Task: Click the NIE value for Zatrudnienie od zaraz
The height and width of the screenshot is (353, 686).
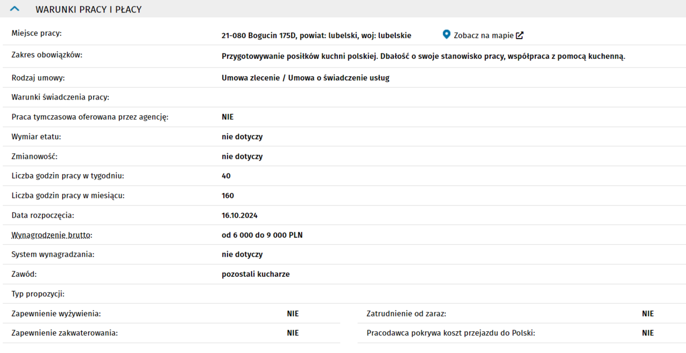Action: [648, 314]
